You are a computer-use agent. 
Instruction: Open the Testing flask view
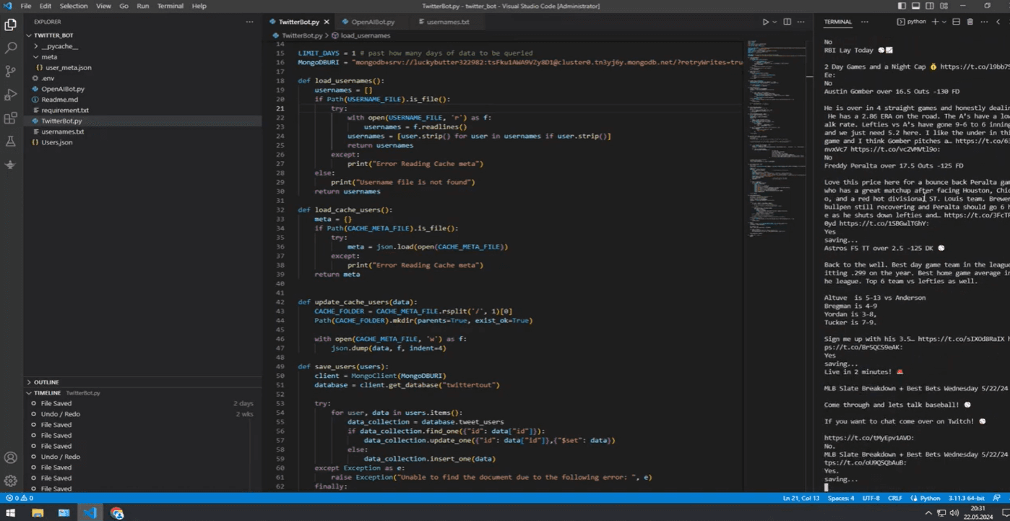11,142
